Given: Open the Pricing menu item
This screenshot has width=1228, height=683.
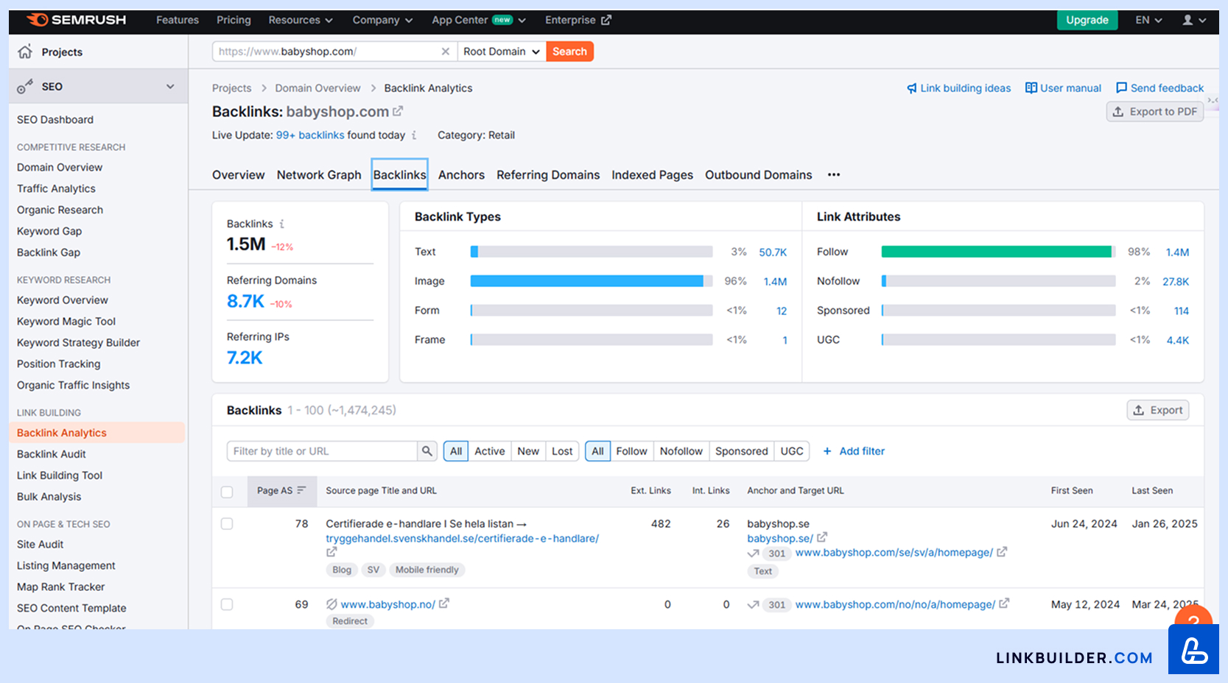Looking at the screenshot, I should 234,20.
